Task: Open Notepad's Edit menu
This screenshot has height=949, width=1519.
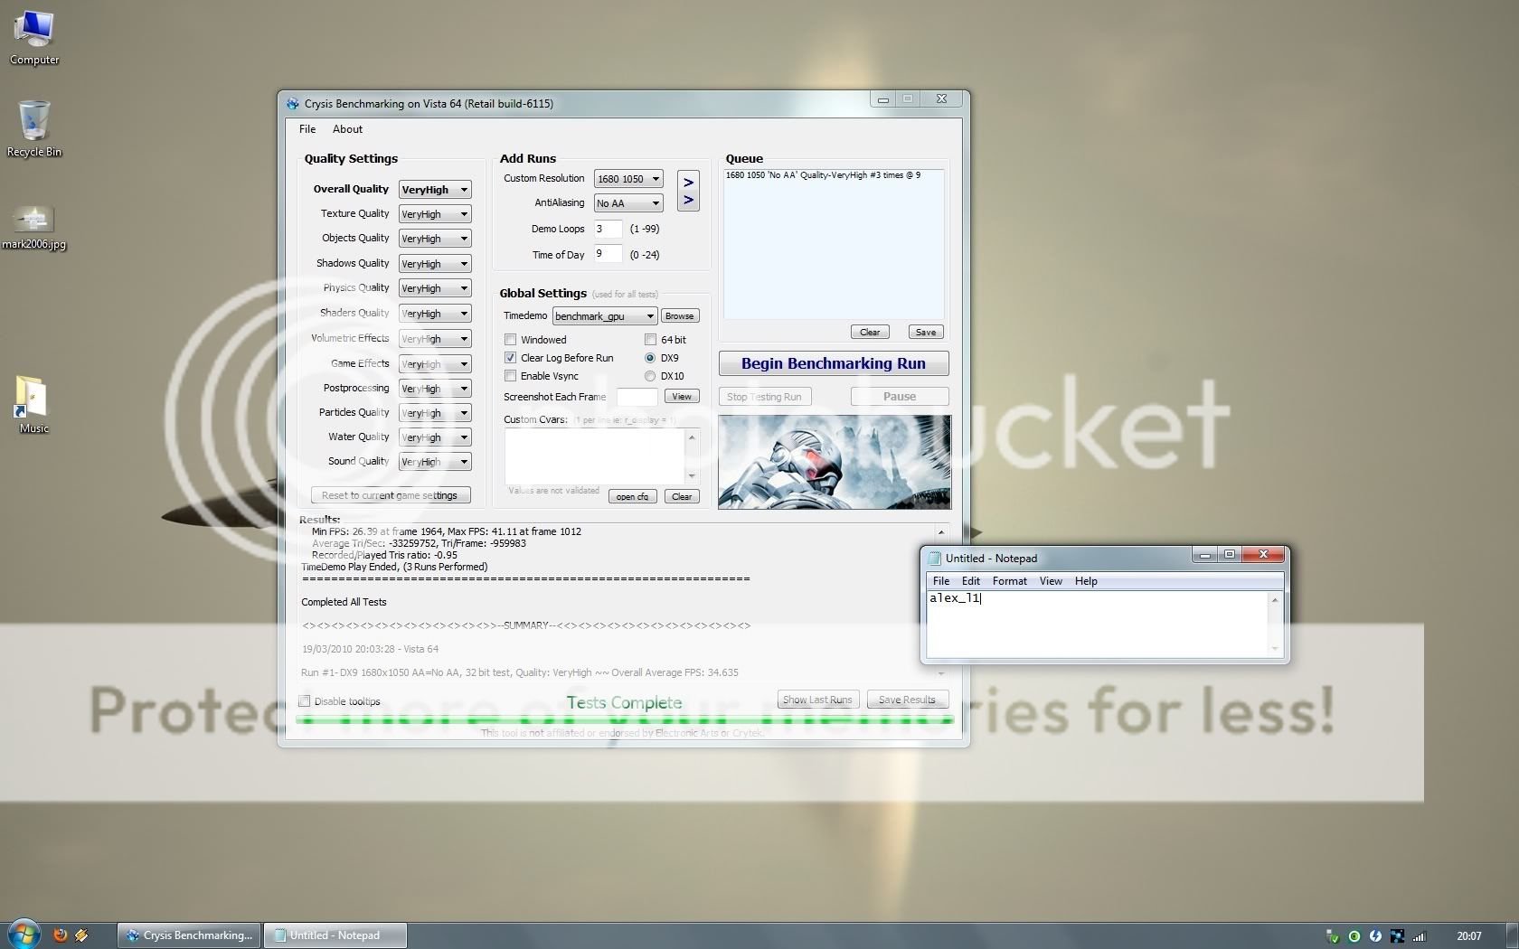Action: [971, 581]
